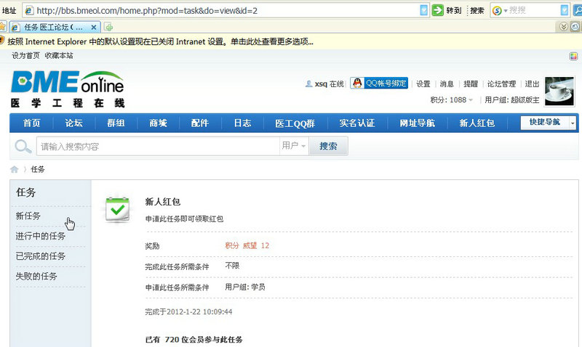Click the 退出 logout link

(532, 83)
